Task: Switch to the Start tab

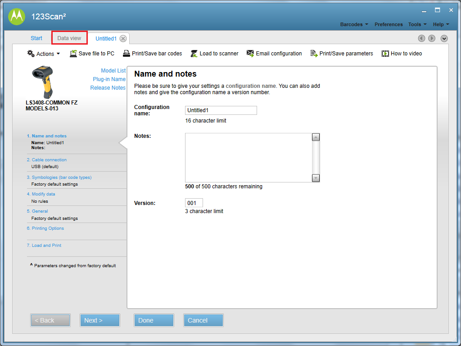Action: pyautogui.click(x=36, y=38)
